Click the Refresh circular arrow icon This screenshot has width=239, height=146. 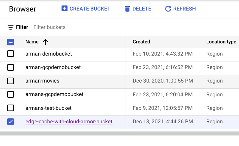[x=168, y=9]
